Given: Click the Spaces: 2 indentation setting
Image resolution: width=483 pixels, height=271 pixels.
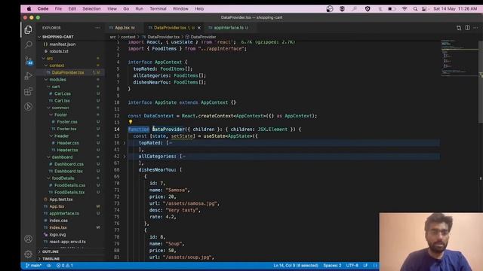Looking at the screenshot, I should pyautogui.click(x=332, y=266).
